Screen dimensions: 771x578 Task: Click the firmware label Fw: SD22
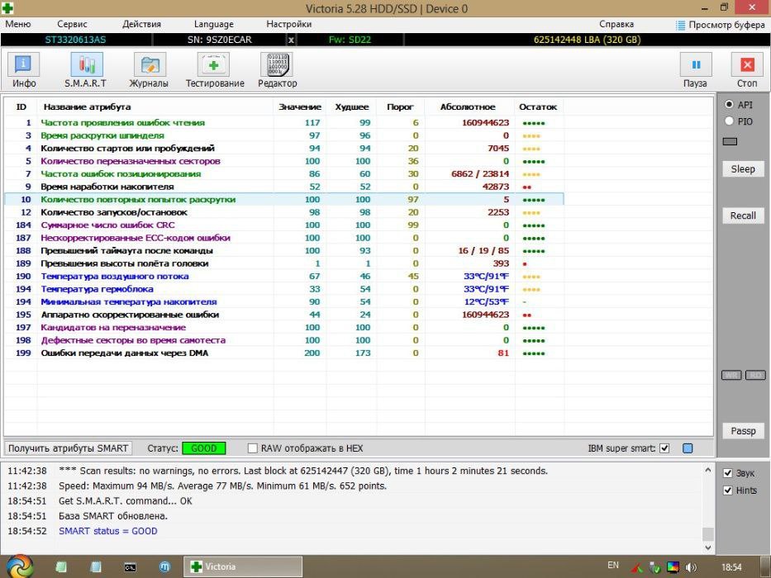click(350, 40)
